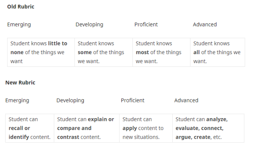Click cell 'Student knows most of the things'
The width and height of the screenshot is (254, 147).
click(x=162, y=52)
